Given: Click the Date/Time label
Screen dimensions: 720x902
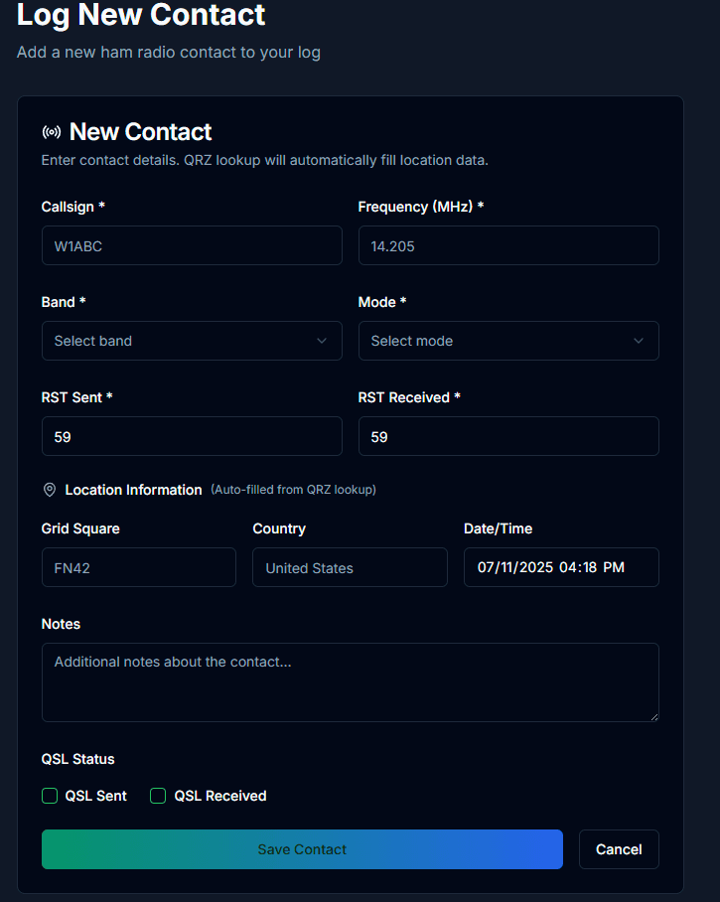Looking at the screenshot, I should 498,528.
